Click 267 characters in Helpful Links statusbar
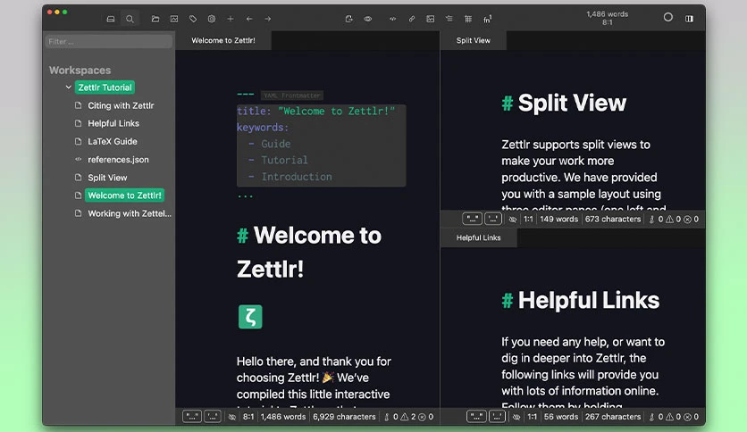 (613, 417)
